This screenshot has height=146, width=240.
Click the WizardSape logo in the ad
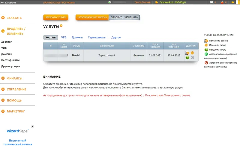(x=17, y=131)
